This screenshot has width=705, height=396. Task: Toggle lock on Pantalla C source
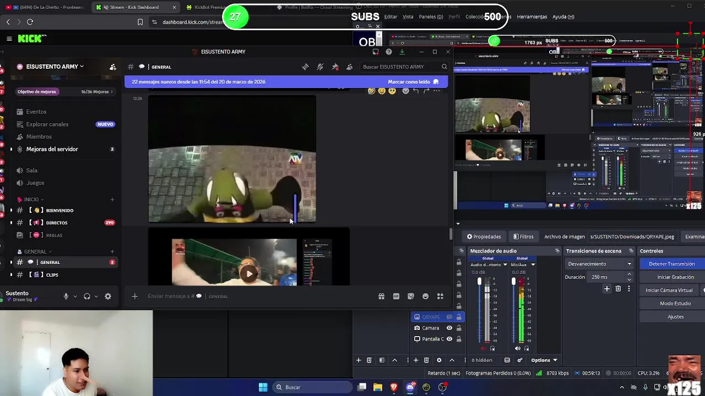[x=459, y=339]
